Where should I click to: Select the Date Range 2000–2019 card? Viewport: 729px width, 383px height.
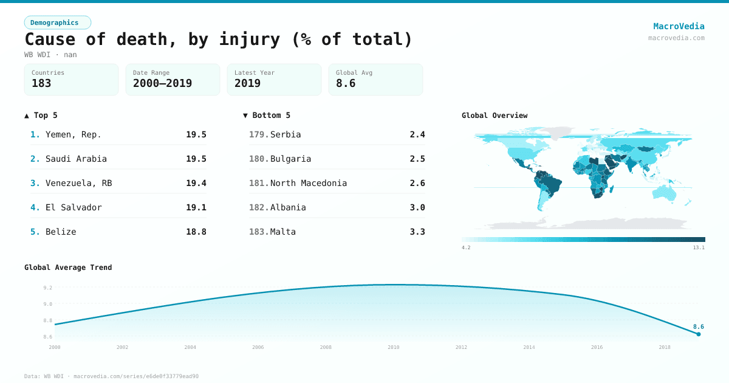(173, 80)
